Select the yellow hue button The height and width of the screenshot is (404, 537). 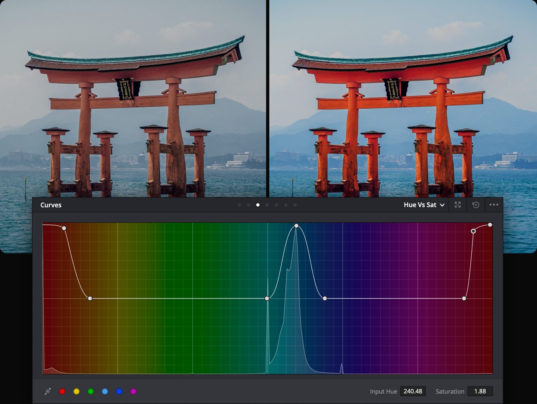(x=77, y=392)
